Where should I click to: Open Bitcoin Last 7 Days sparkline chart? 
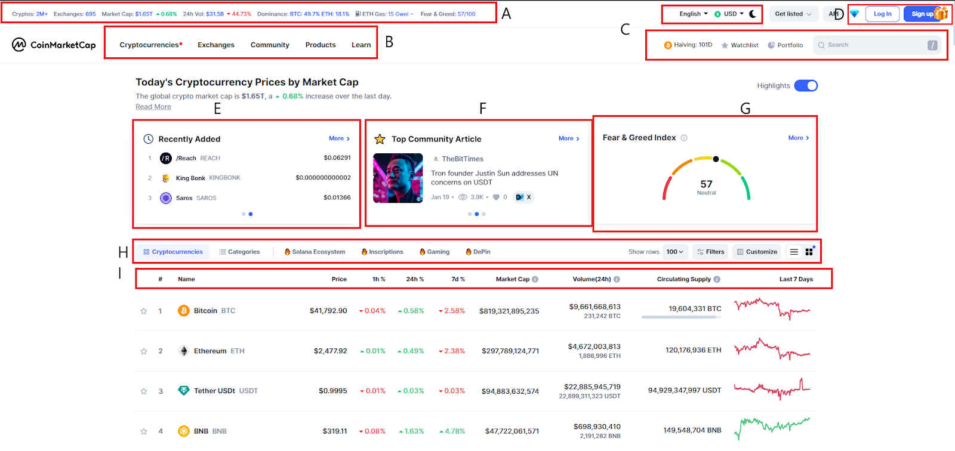click(772, 309)
